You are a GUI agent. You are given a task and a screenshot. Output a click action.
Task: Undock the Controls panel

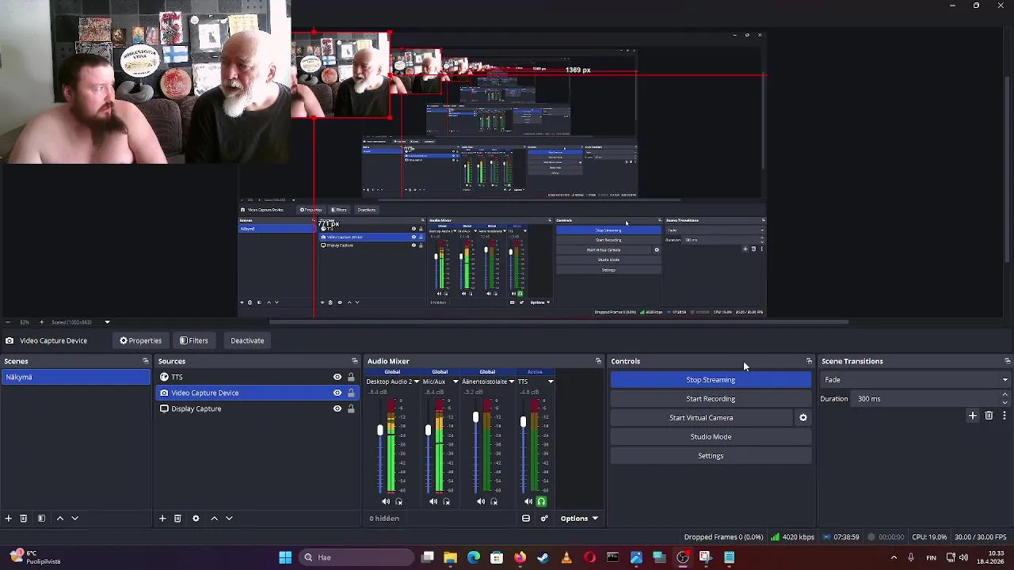pos(809,361)
